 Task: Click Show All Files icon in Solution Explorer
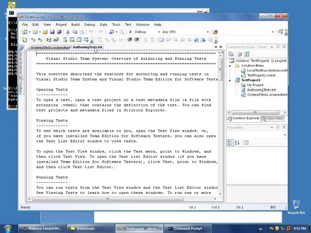point(239,54)
